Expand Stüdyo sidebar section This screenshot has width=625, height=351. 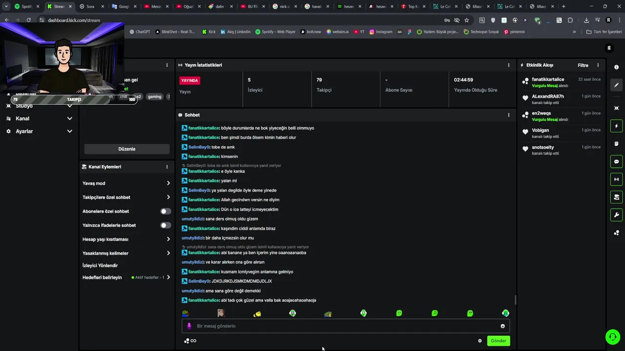[x=69, y=106]
